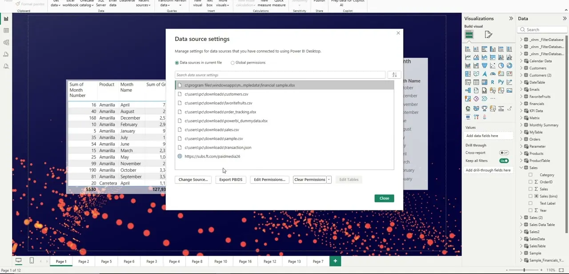Switch to Page 10 tab
The height and width of the screenshot is (274, 569).
220,262
